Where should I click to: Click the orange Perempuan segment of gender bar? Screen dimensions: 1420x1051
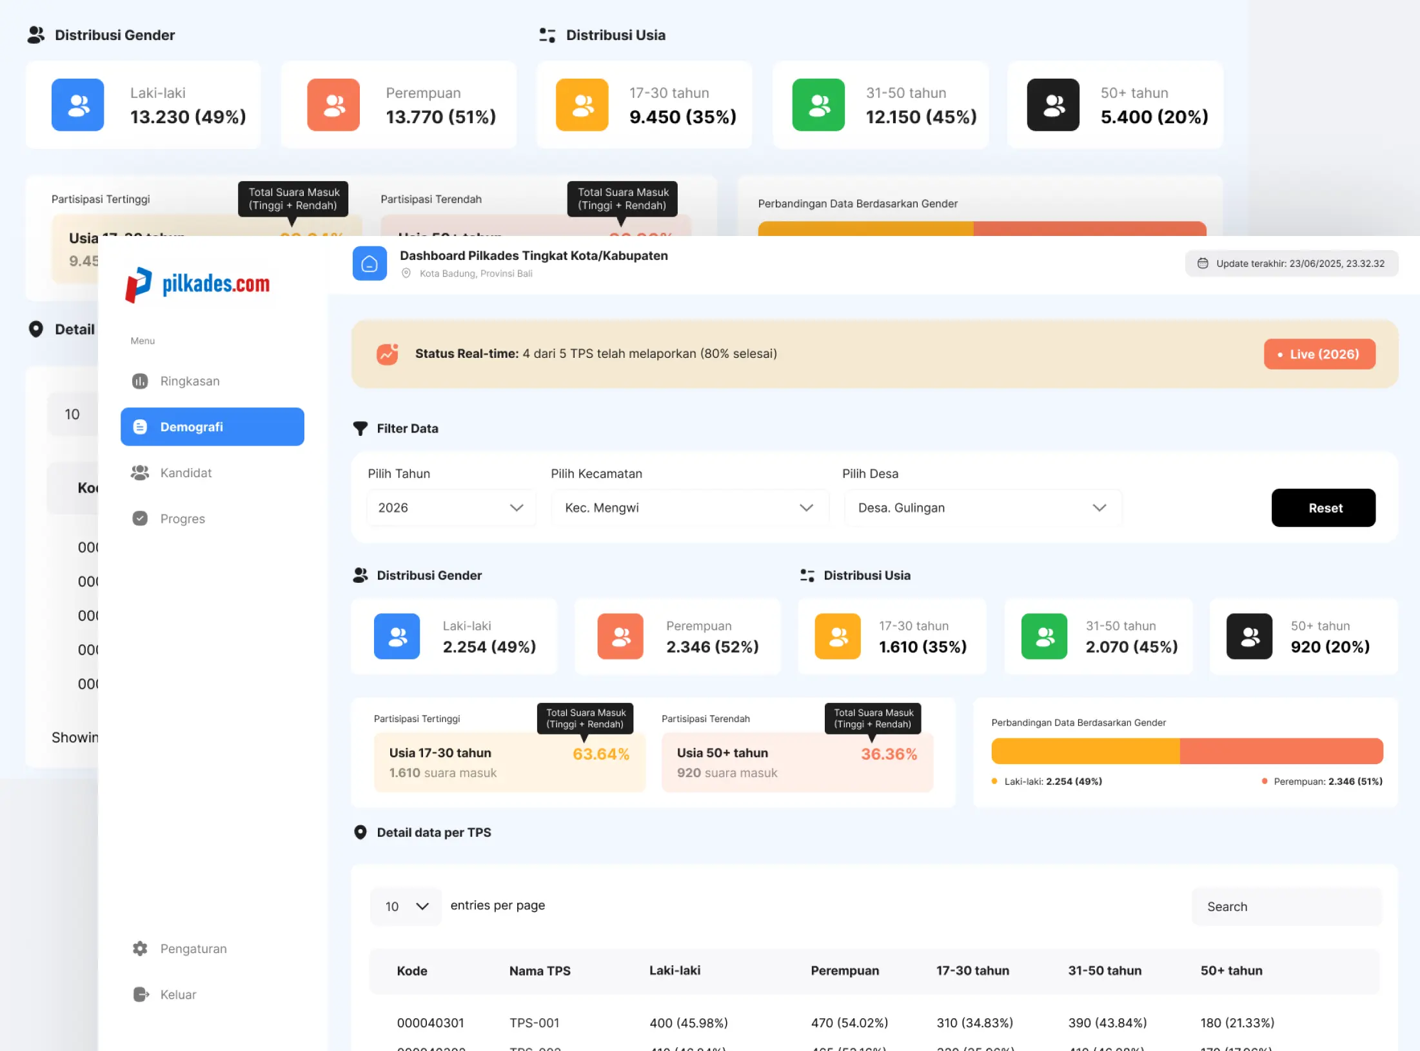[1280, 751]
